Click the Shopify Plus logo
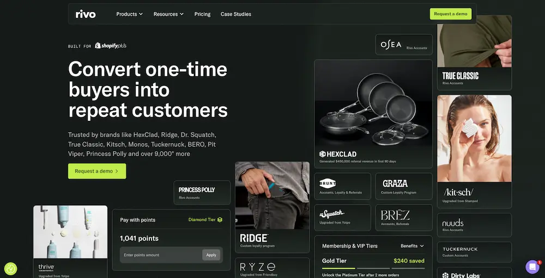The image size is (545, 278). click(111, 46)
